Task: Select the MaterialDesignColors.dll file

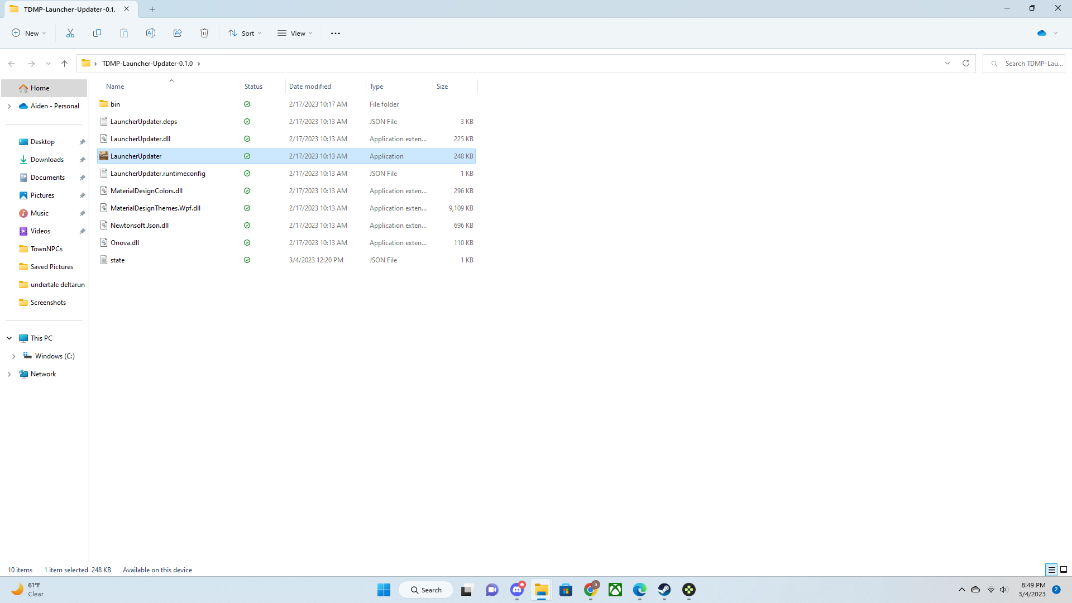Action: click(x=146, y=191)
